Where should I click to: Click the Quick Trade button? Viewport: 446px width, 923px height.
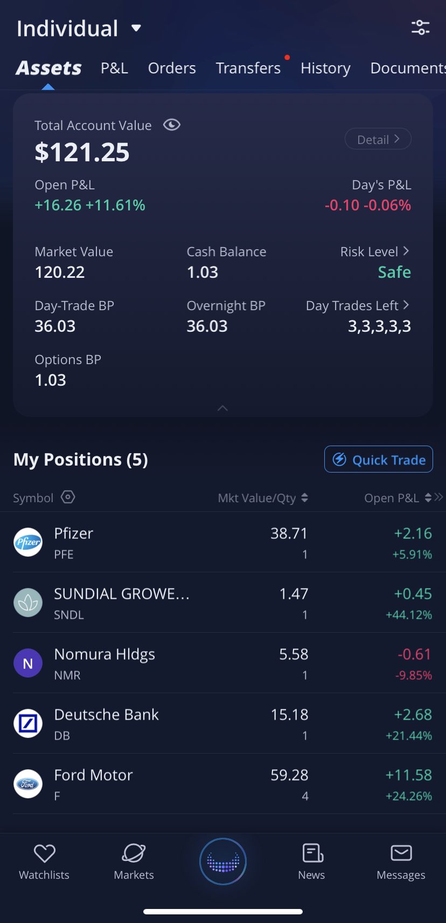pos(378,460)
